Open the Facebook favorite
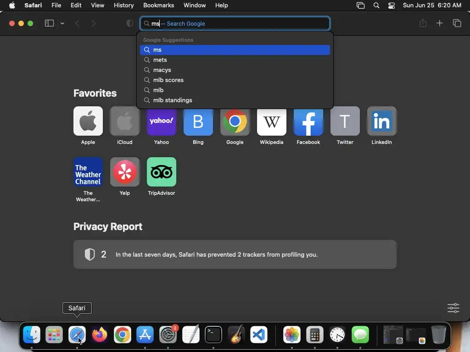Viewport: 470px width, 352px height. click(308, 122)
